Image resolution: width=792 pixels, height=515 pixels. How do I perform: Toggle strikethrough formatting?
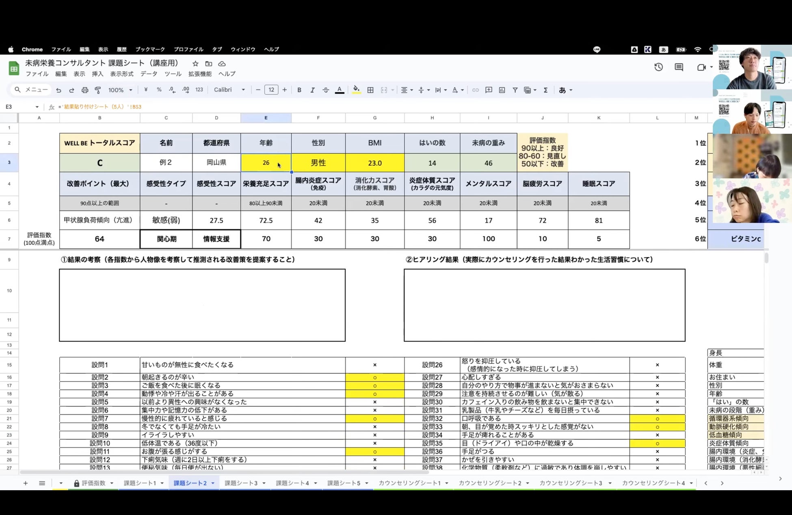point(326,90)
